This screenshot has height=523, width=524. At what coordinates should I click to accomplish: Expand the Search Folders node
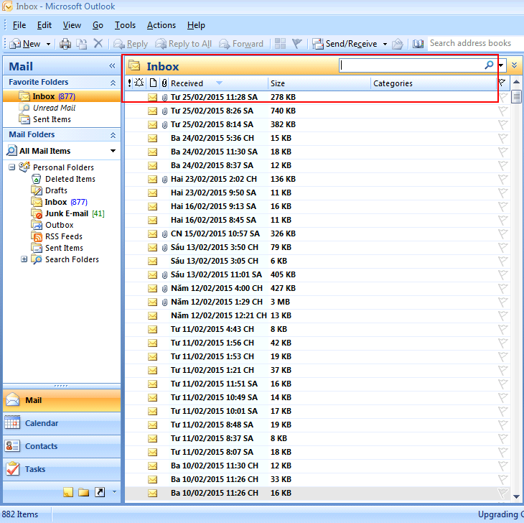(24, 259)
